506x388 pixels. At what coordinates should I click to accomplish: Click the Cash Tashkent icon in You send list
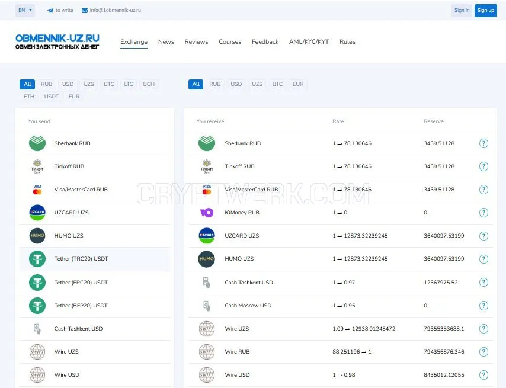(x=37, y=329)
